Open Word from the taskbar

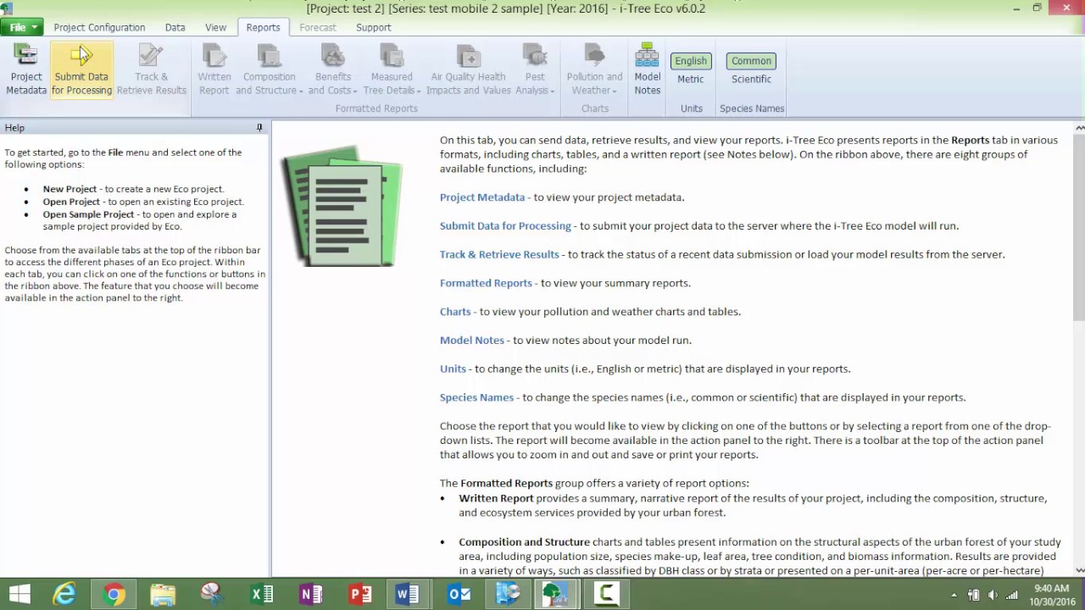409,594
